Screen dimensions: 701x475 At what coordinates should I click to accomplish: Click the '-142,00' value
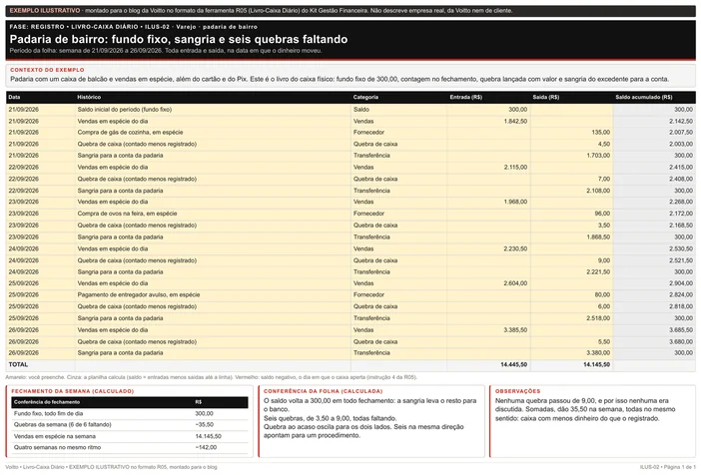click(206, 448)
